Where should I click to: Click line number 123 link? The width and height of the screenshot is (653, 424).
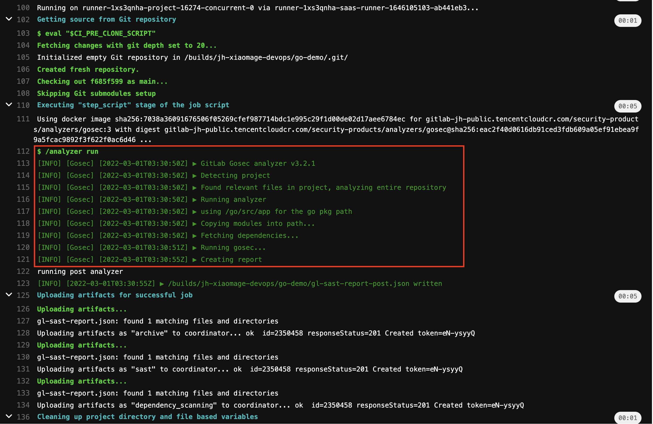point(23,283)
